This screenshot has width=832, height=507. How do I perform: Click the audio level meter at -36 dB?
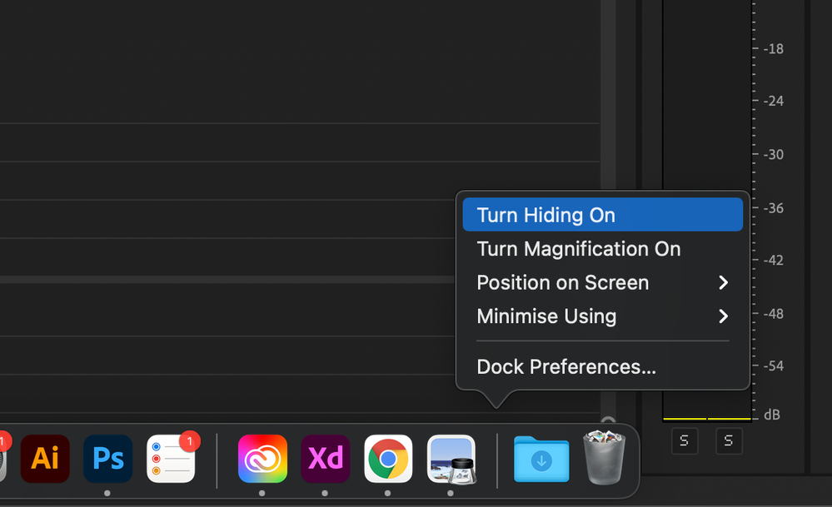(707, 208)
